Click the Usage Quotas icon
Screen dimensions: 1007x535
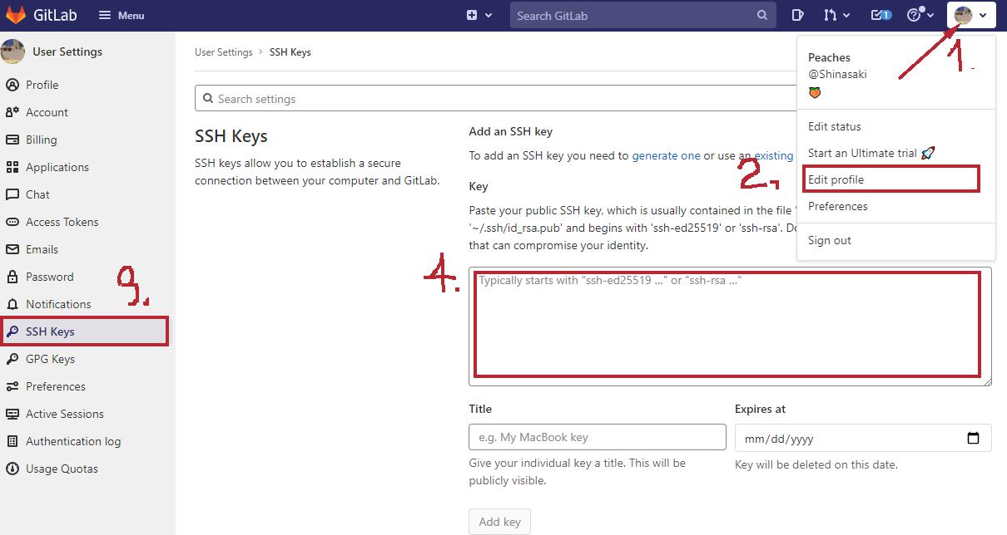[x=12, y=469]
